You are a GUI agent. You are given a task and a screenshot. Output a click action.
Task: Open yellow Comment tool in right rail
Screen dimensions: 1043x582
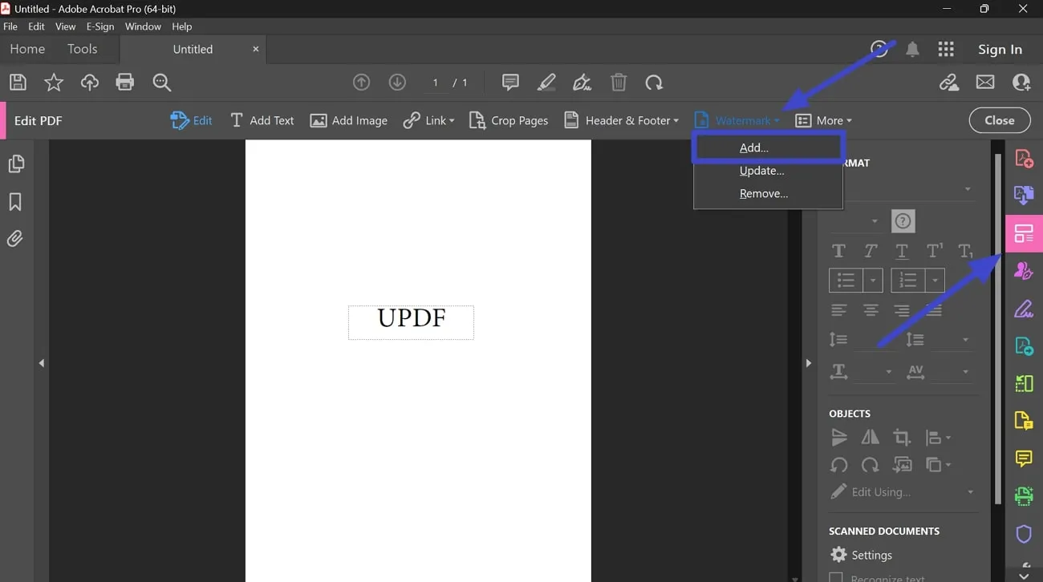(1024, 459)
